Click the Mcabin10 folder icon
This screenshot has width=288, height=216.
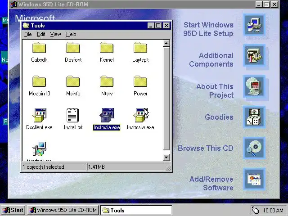pyautogui.click(x=39, y=81)
